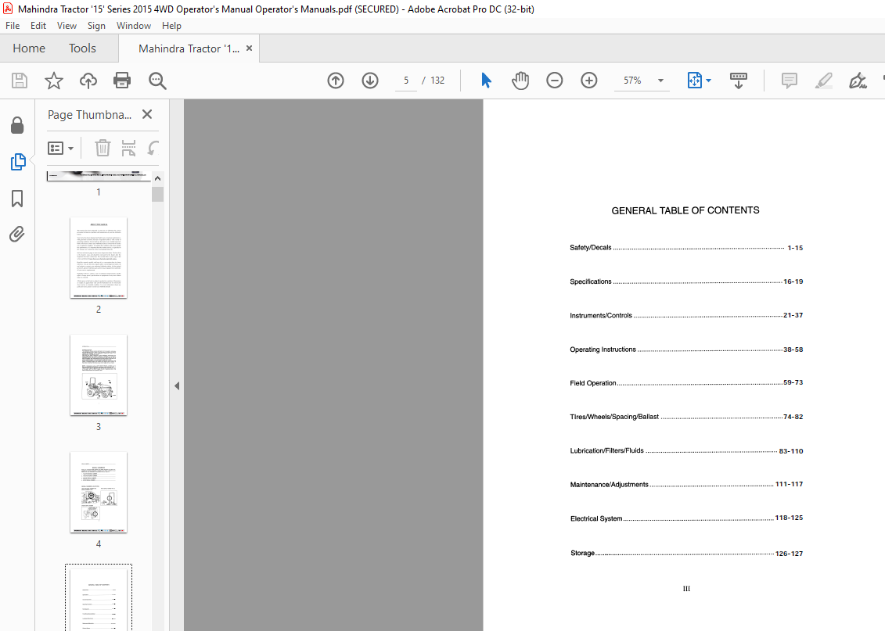Zoom in with the plus button

[589, 81]
